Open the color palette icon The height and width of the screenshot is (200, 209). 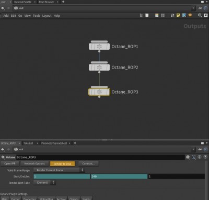point(157,15)
